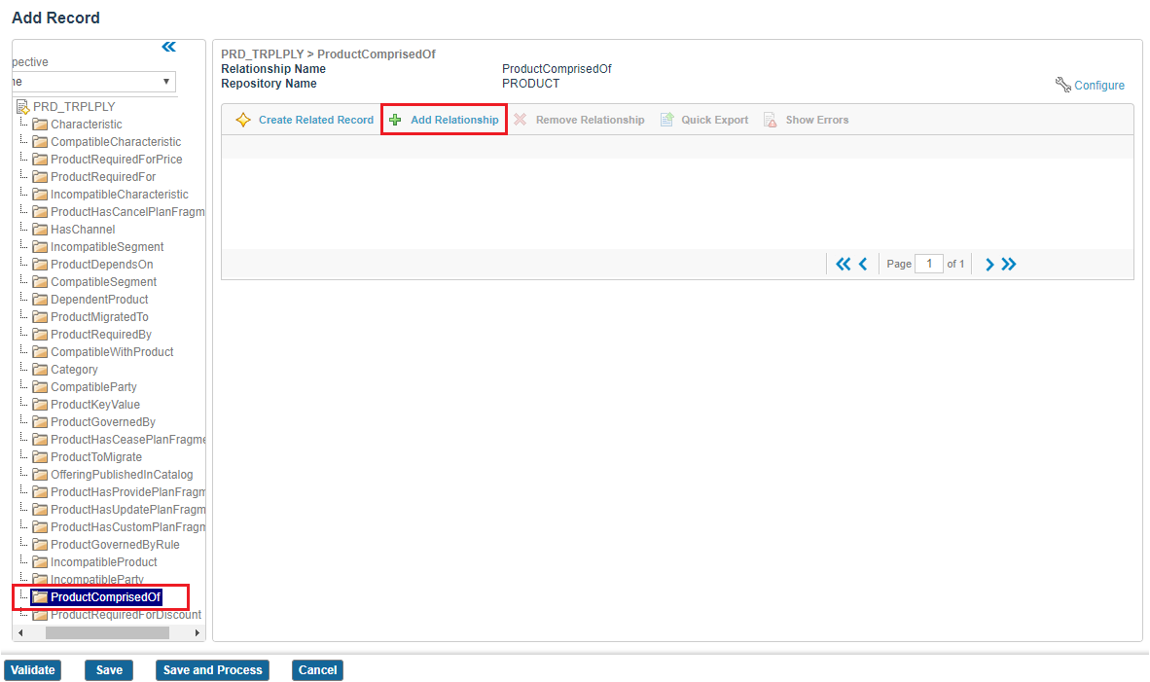Click the page number input field
1150x682 pixels.
928,264
